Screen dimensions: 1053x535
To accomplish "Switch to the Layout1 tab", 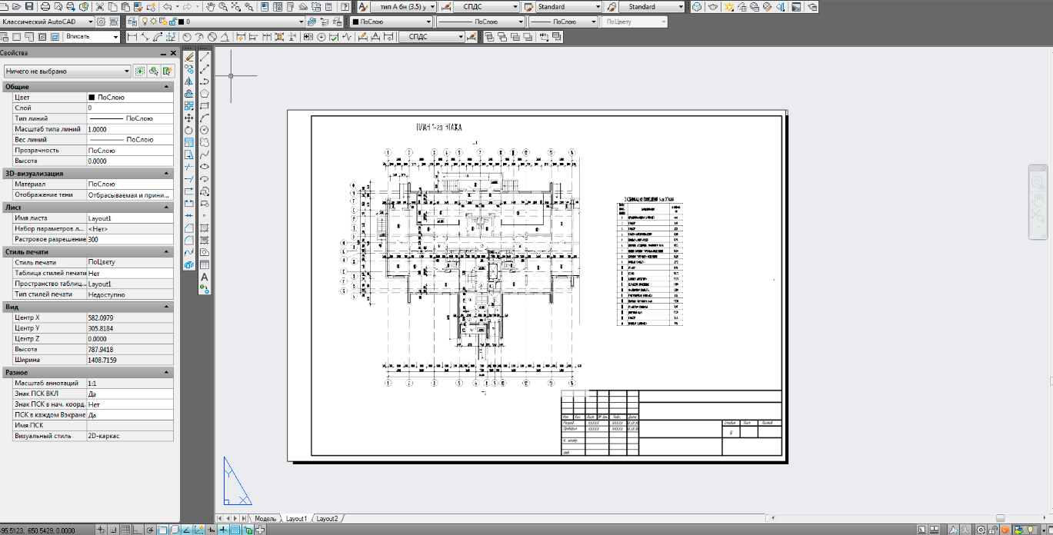I will [x=296, y=519].
